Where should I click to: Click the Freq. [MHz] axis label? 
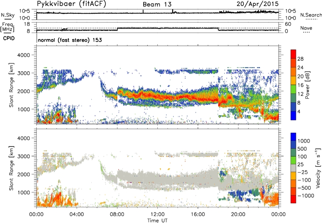[x=7, y=27]
